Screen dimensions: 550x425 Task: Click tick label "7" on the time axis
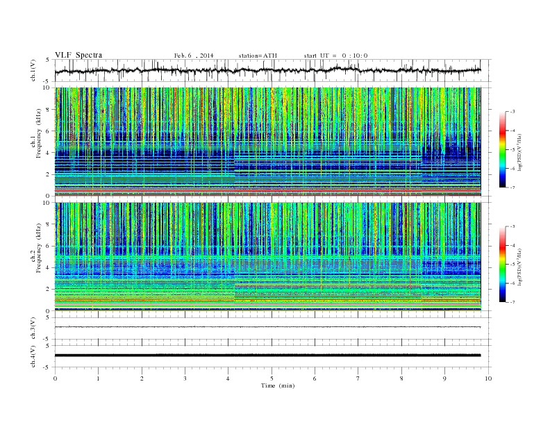click(x=358, y=378)
